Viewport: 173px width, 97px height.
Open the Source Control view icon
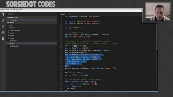3,27
